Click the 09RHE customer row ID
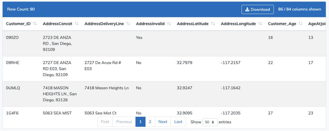 [12, 63]
